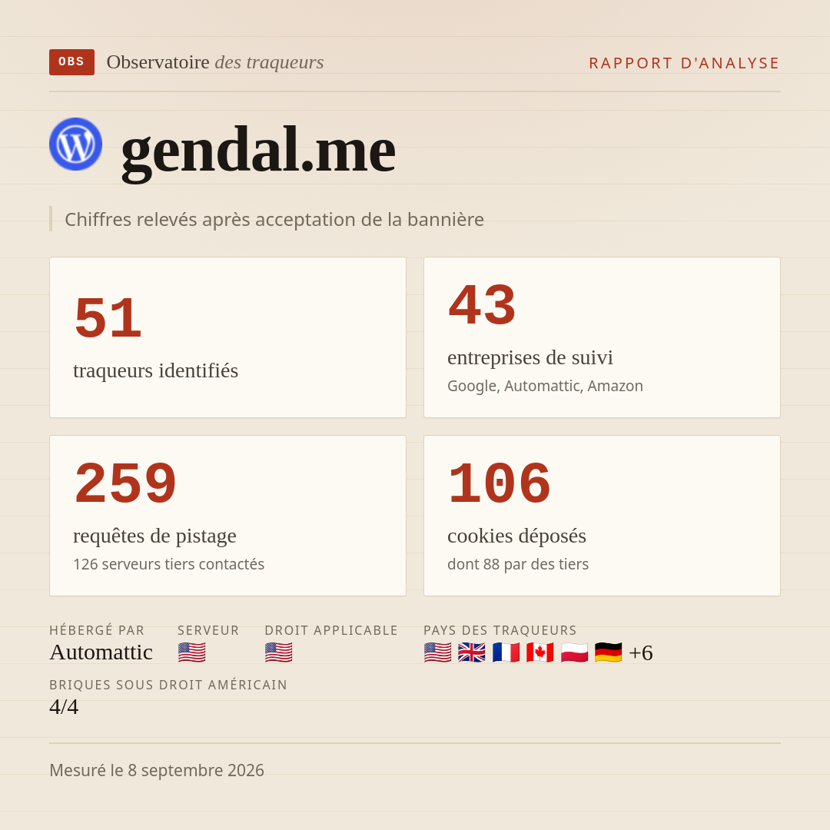This screenshot has height=830, width=830.
Task: Click the UK flag in tracker countries
Action: (472, 652)
